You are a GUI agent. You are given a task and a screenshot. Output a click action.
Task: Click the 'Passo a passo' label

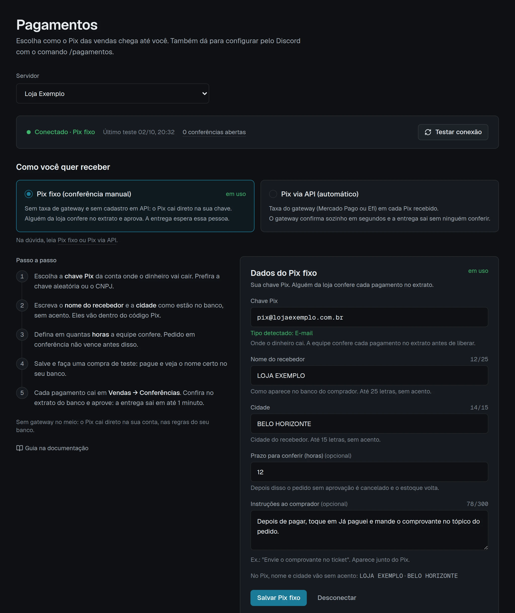tap(36, 260)
